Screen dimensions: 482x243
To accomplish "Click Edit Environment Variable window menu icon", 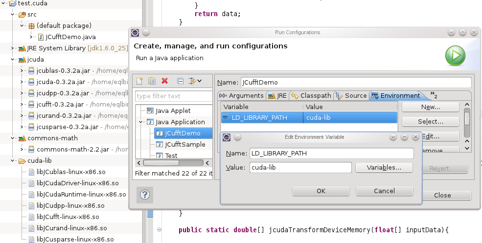I will coord(226,137).
